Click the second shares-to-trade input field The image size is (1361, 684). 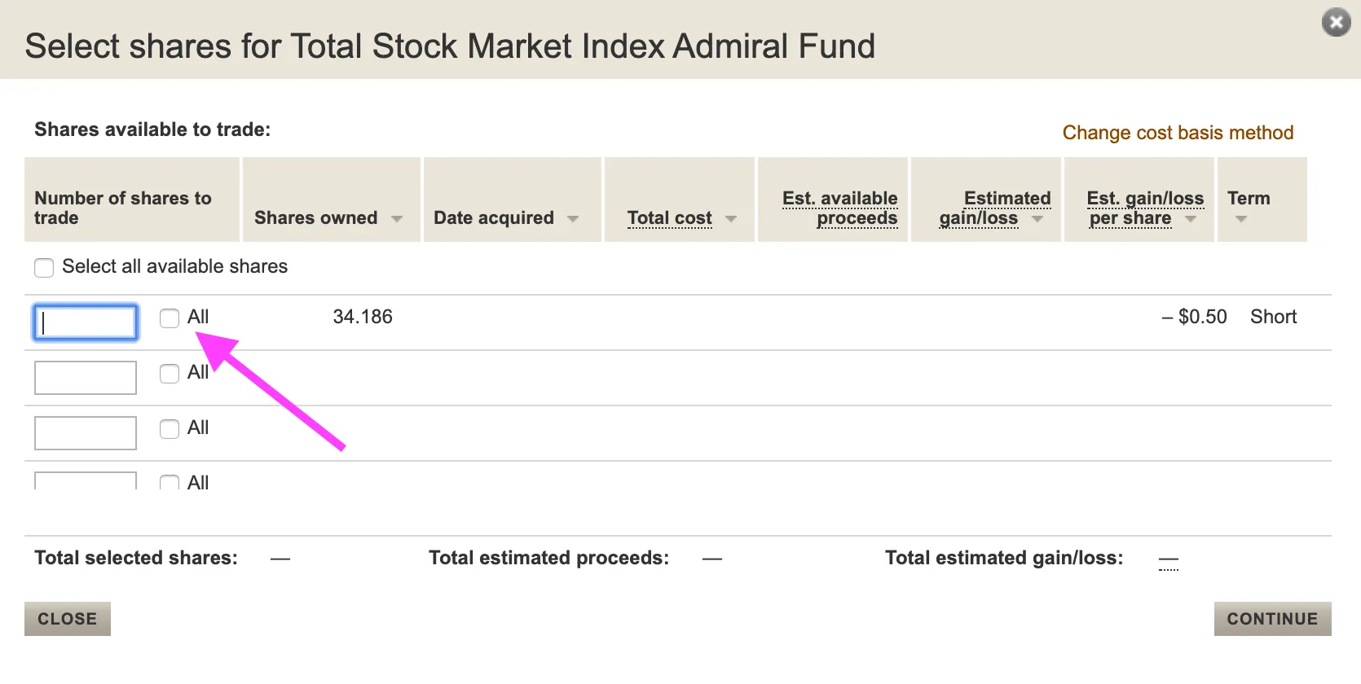click(x=85, y=377)
